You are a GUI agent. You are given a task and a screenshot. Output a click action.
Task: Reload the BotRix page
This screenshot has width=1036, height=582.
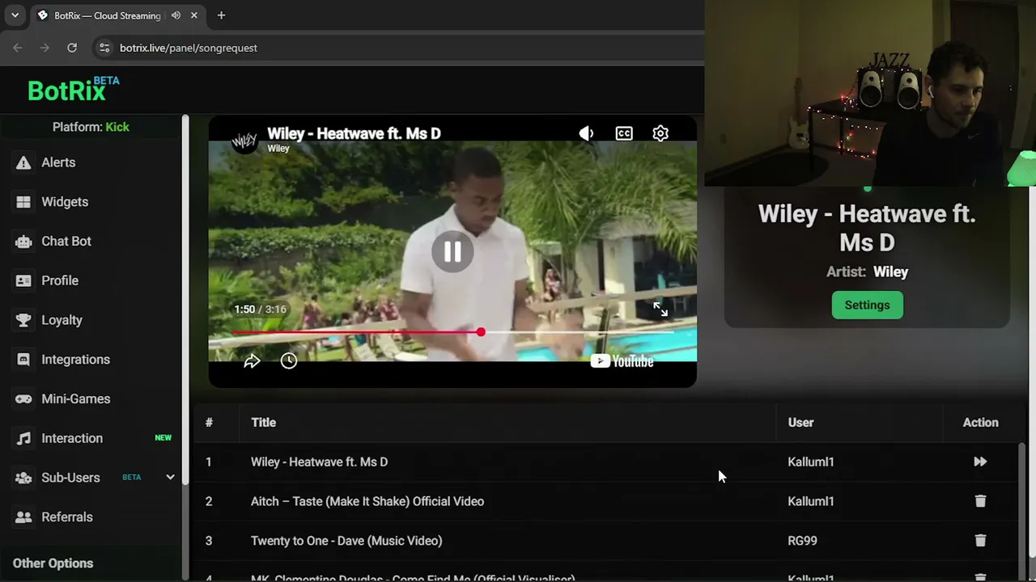tap(72, 48)
